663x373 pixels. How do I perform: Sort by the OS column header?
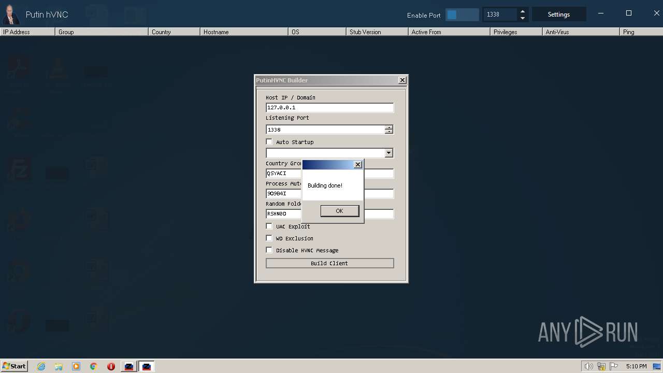click(x=317, y=32)
